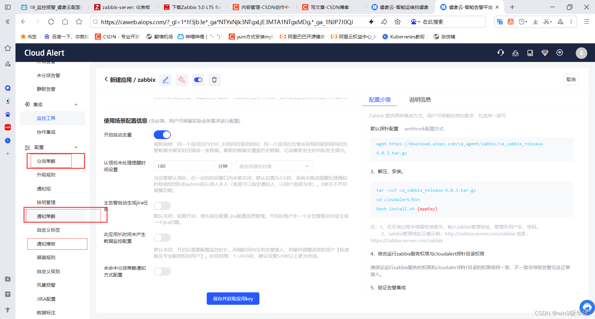Enable 未命中分派策略通知方式配置 switch
595x319 pixels.
click(162, 271)
